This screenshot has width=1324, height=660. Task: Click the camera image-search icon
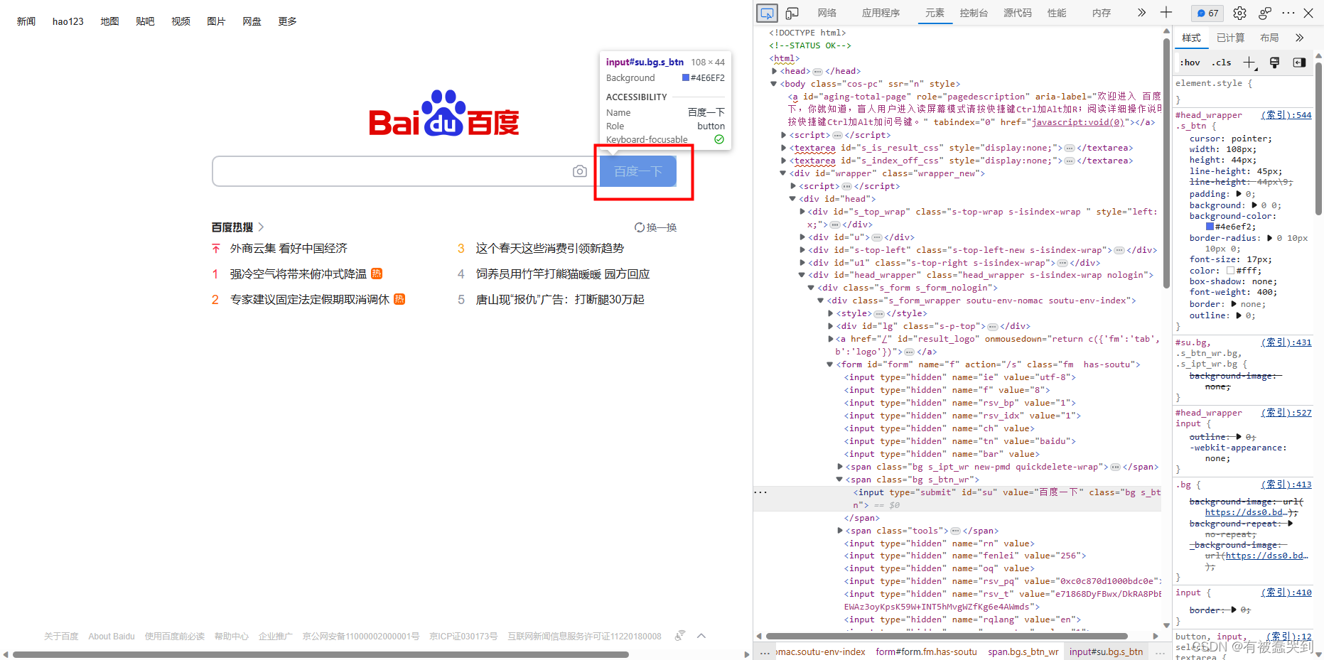(x=580, y=171)
